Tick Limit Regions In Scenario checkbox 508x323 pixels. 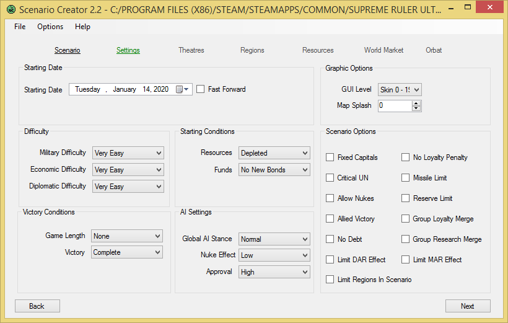tap(330, 279)
